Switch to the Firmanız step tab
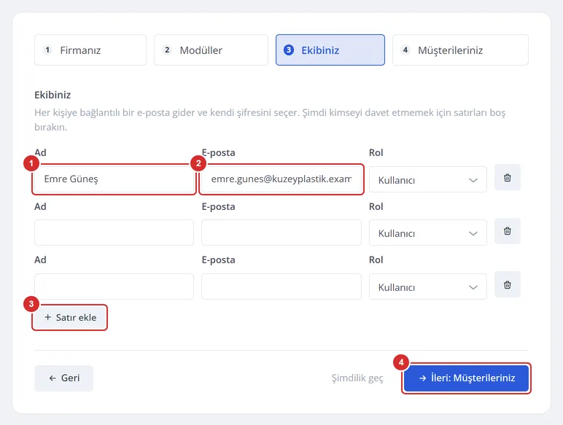563x425 pixels. coord(90,50)
